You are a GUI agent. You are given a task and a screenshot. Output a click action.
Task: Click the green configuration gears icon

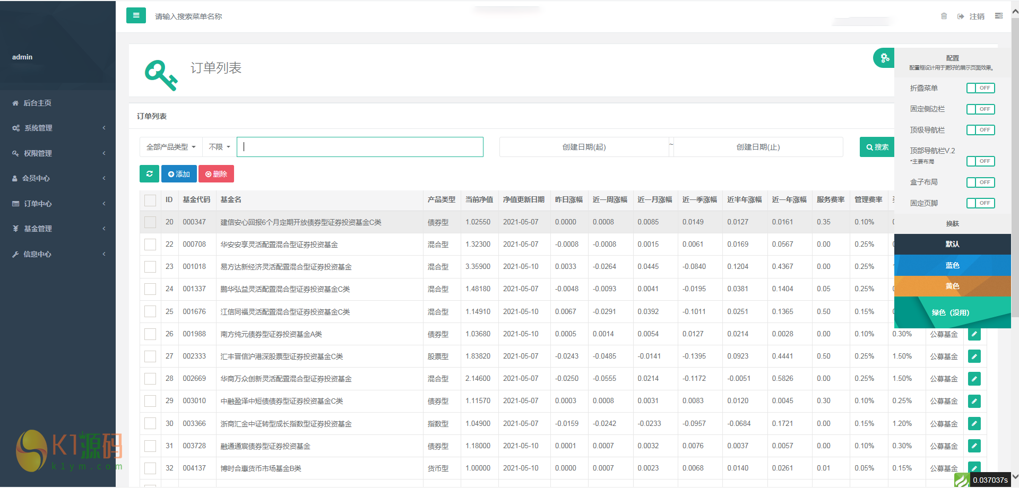(884, 58)
